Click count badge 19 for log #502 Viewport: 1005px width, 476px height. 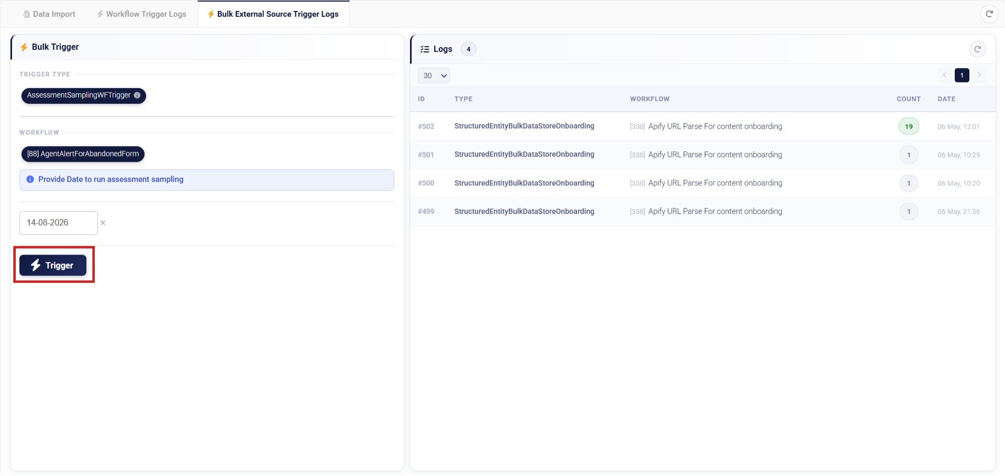[909, 126]
